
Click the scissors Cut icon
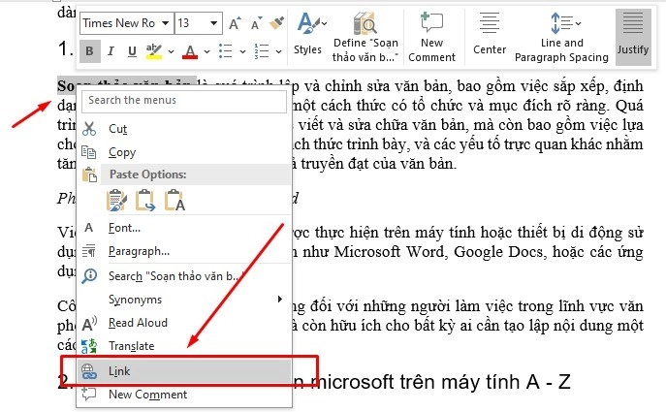[x=89, y=129]
